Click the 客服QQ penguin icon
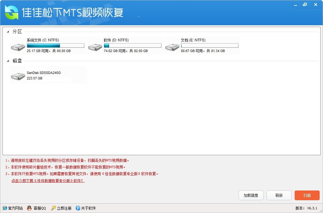Screen dimensions: 323x213 (x=30, y=208)
